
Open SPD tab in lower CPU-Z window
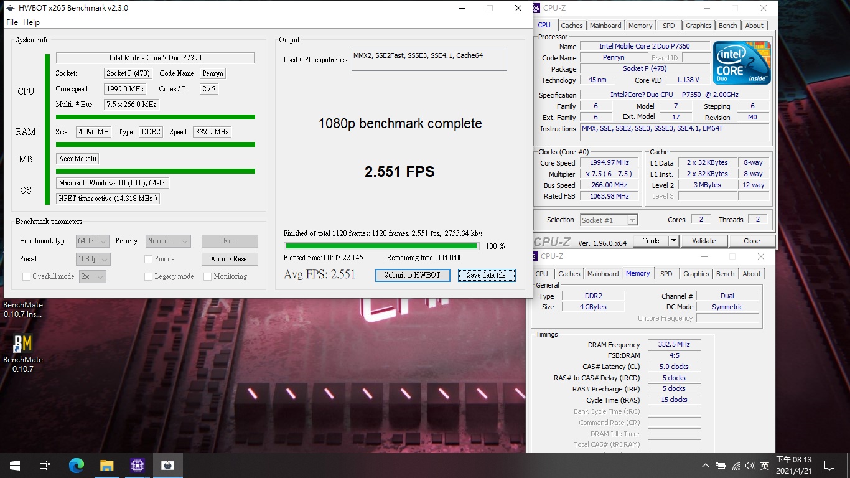tap(666, 274)
